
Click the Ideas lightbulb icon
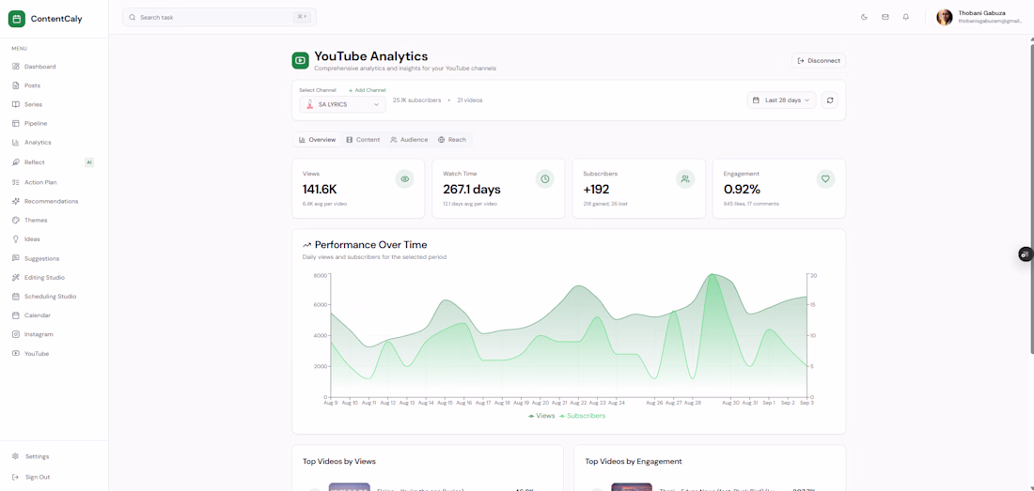(16, 238)
